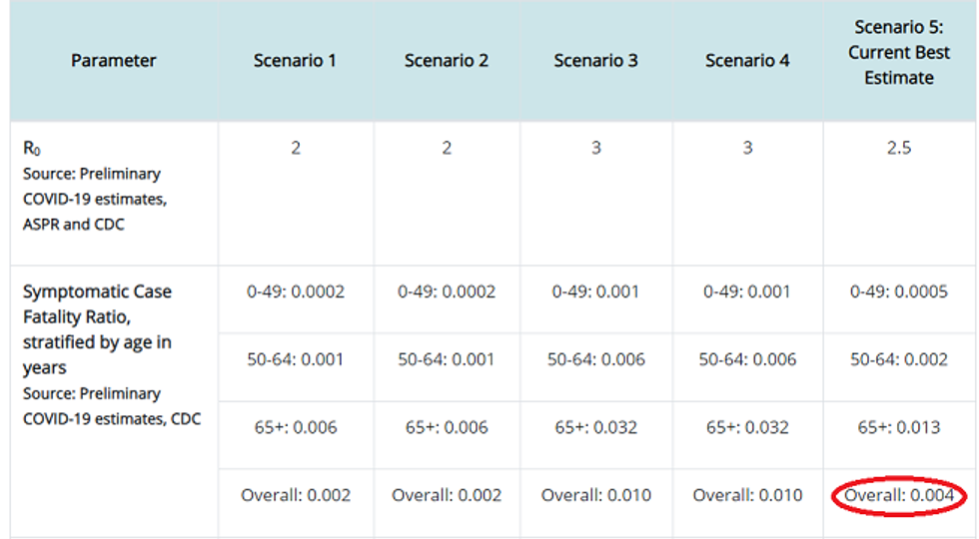Viewport: 979px width, 539px height.
Task: Click the Scenario 4 column header
Action: [747, 61]
